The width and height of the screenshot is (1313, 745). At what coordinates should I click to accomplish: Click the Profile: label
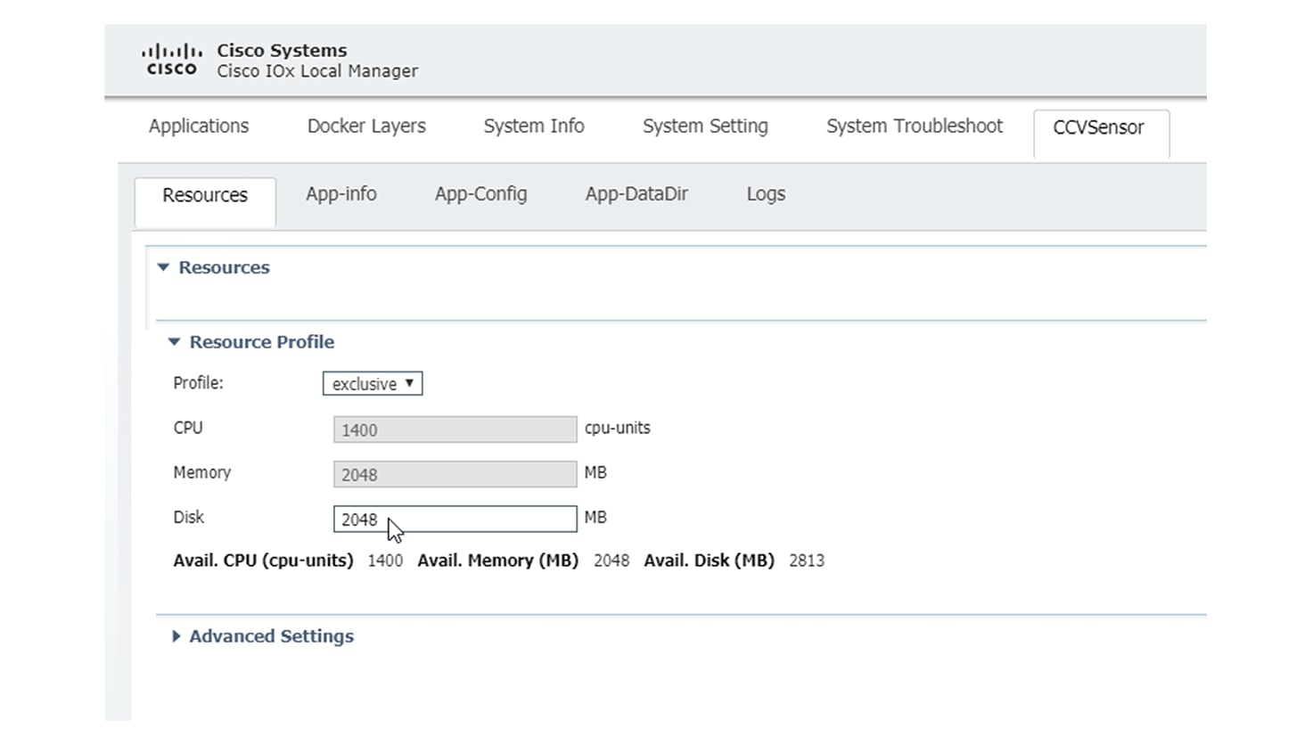pos(199,383)
